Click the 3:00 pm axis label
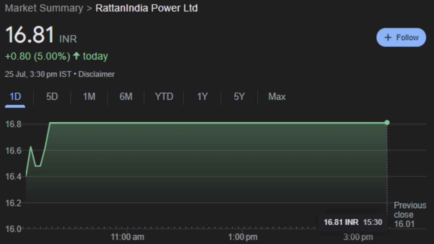The height and width of the screenshot is (244, 434). pos(358,237)
